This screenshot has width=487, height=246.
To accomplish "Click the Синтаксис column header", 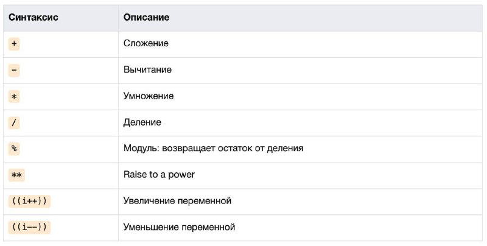I will [33, 17].
